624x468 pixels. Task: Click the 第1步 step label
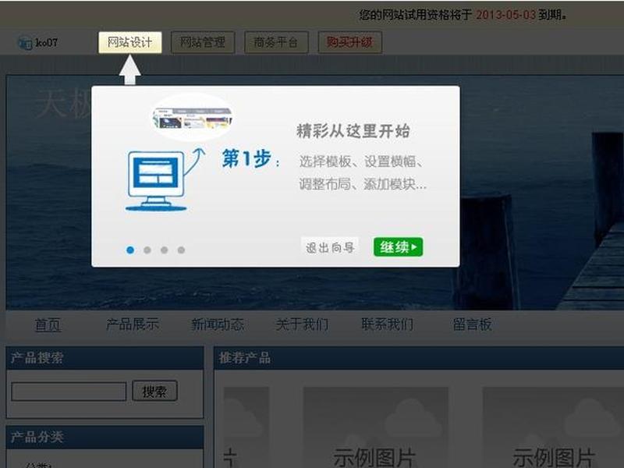pyautogui.click(x=246, y=159)
